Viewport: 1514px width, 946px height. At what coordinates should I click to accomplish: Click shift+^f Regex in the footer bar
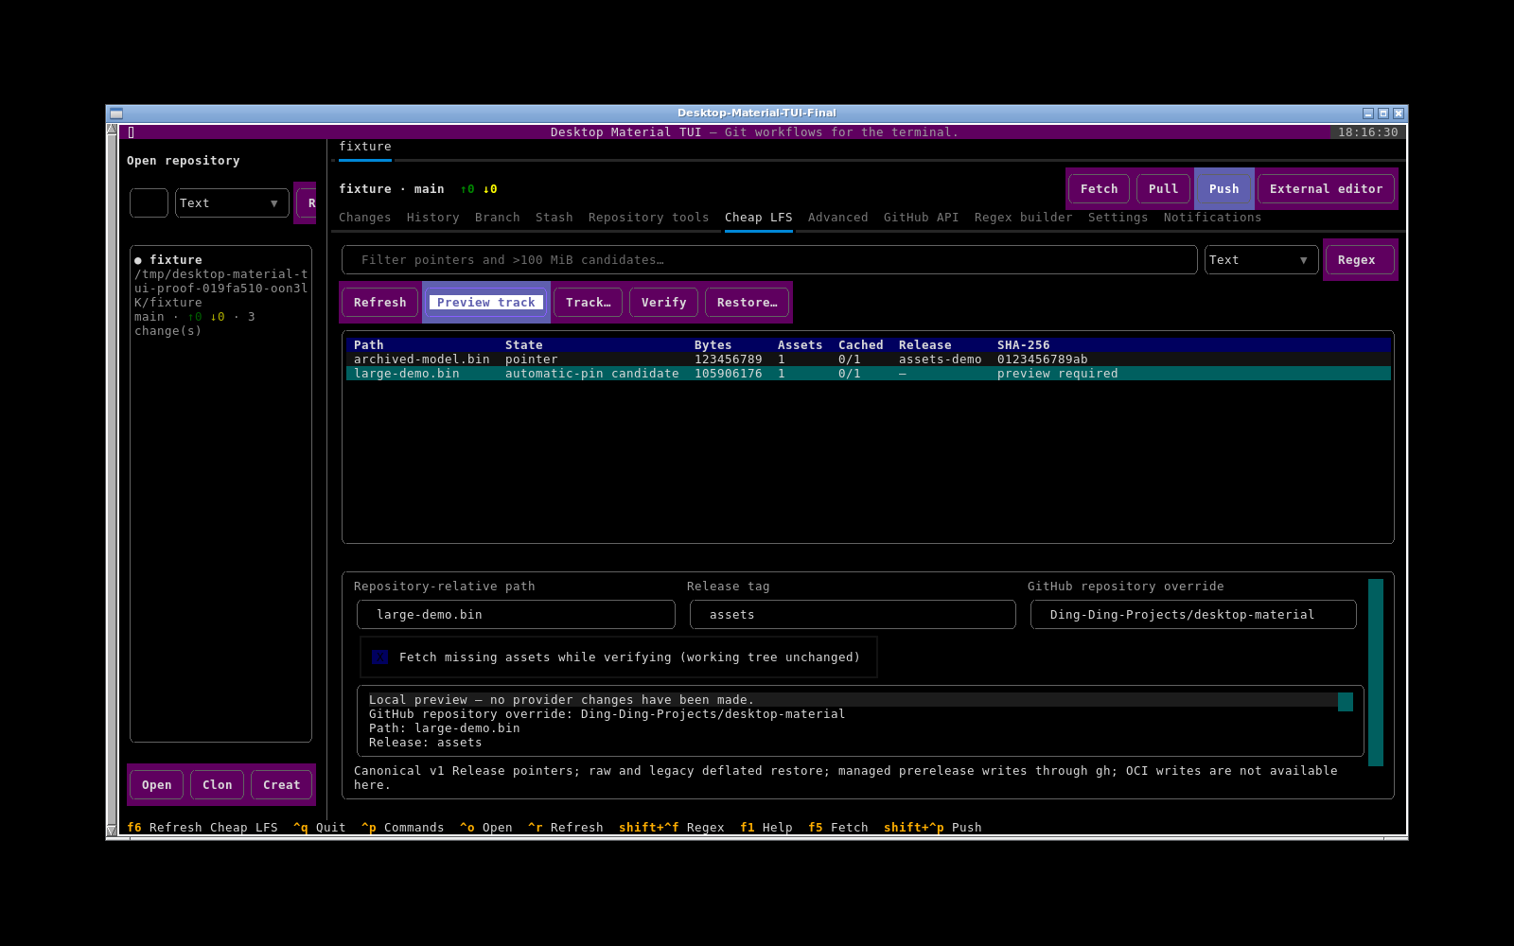click(x=671, y=828)
